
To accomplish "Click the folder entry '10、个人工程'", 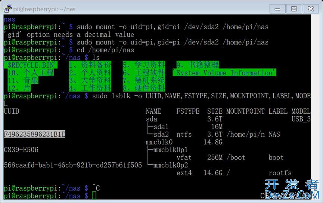I will 31,73.
